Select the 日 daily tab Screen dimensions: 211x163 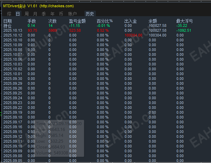18,14
